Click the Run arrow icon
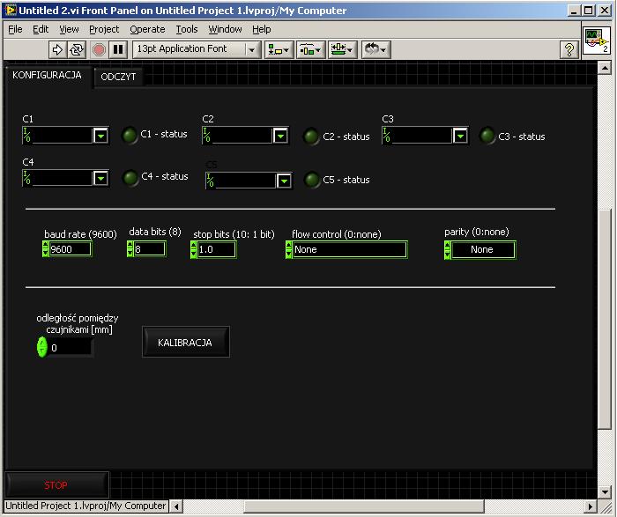Screen dimensions: 617x517 (57, 49)
